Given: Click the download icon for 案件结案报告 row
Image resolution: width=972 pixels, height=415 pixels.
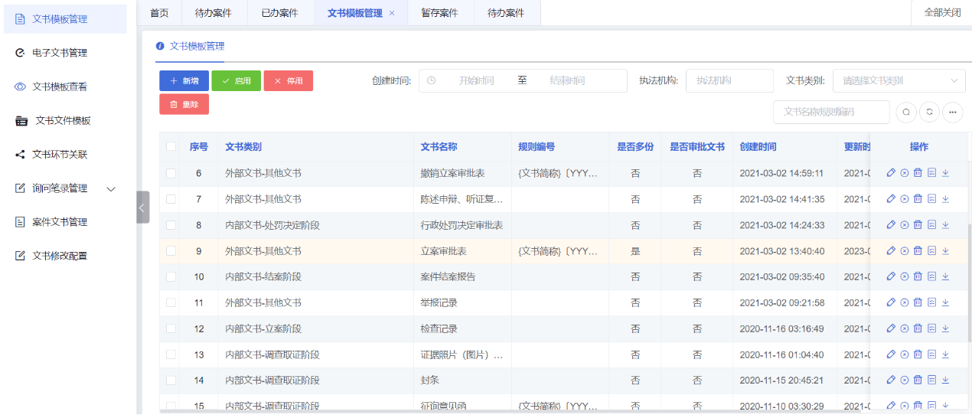Looking at the screenshot, I should (945, 277).
